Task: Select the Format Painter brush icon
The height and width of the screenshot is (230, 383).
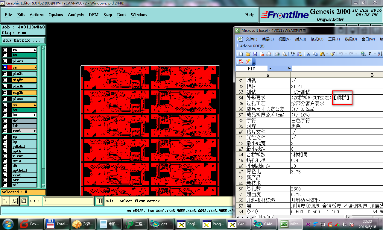Action: tap(332, 54)
